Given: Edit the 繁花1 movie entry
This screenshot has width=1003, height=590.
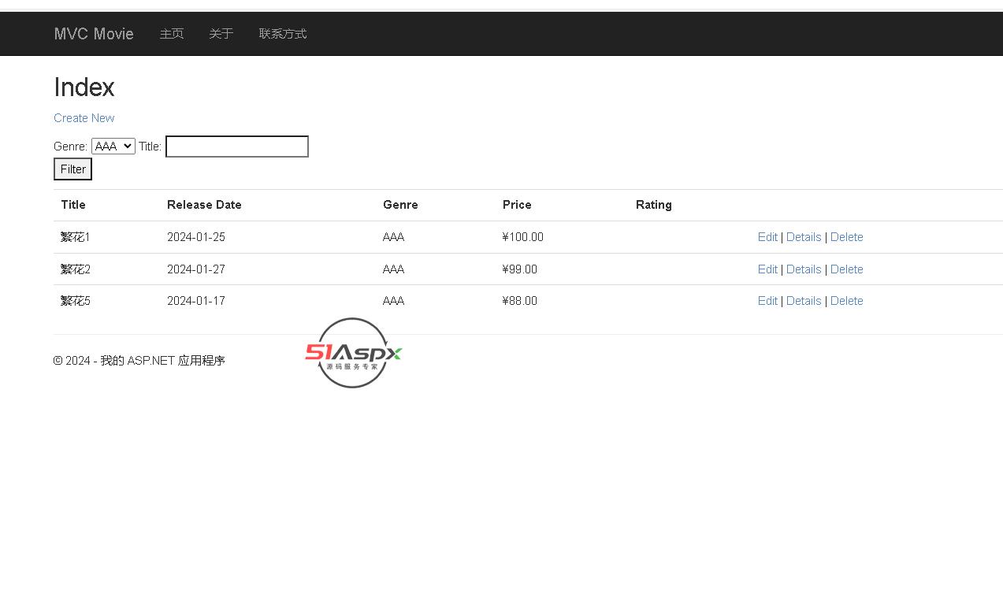Looking at the screenshot, I should pyautogui.click(x=767, y=237).
